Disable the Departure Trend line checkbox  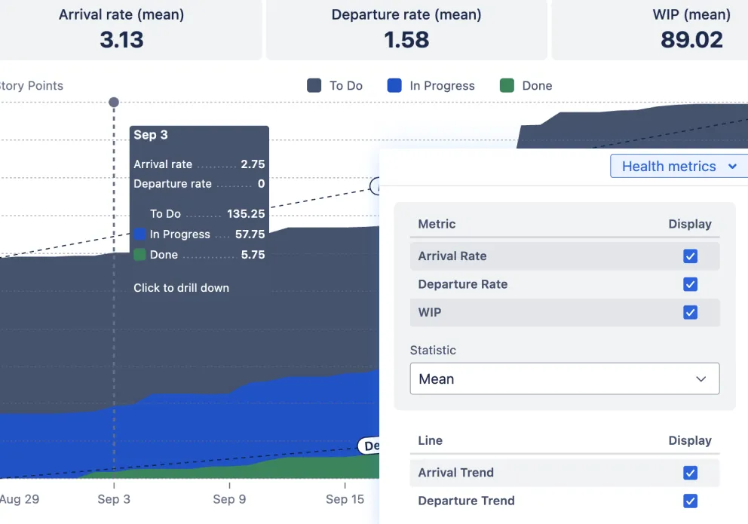(690, 501)
